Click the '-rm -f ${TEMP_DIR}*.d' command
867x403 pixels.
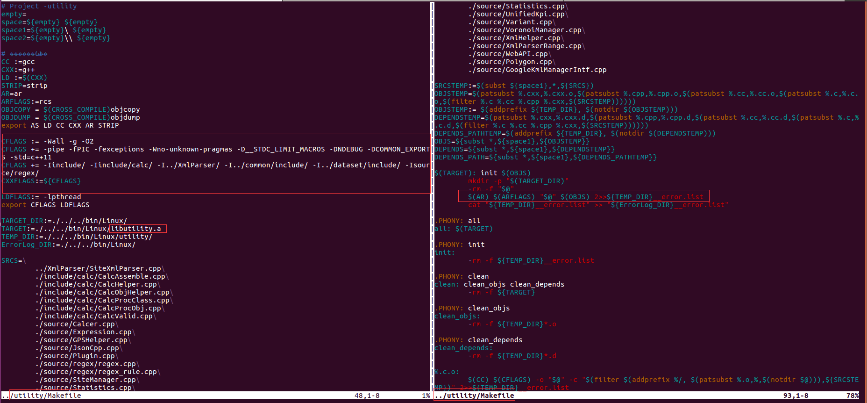coord(512,356)
